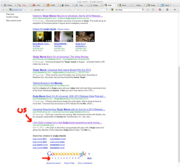Viewport: 180px width, 167px height.
Task: Click related search 'ouija movie news'
Action: (57, 142)
